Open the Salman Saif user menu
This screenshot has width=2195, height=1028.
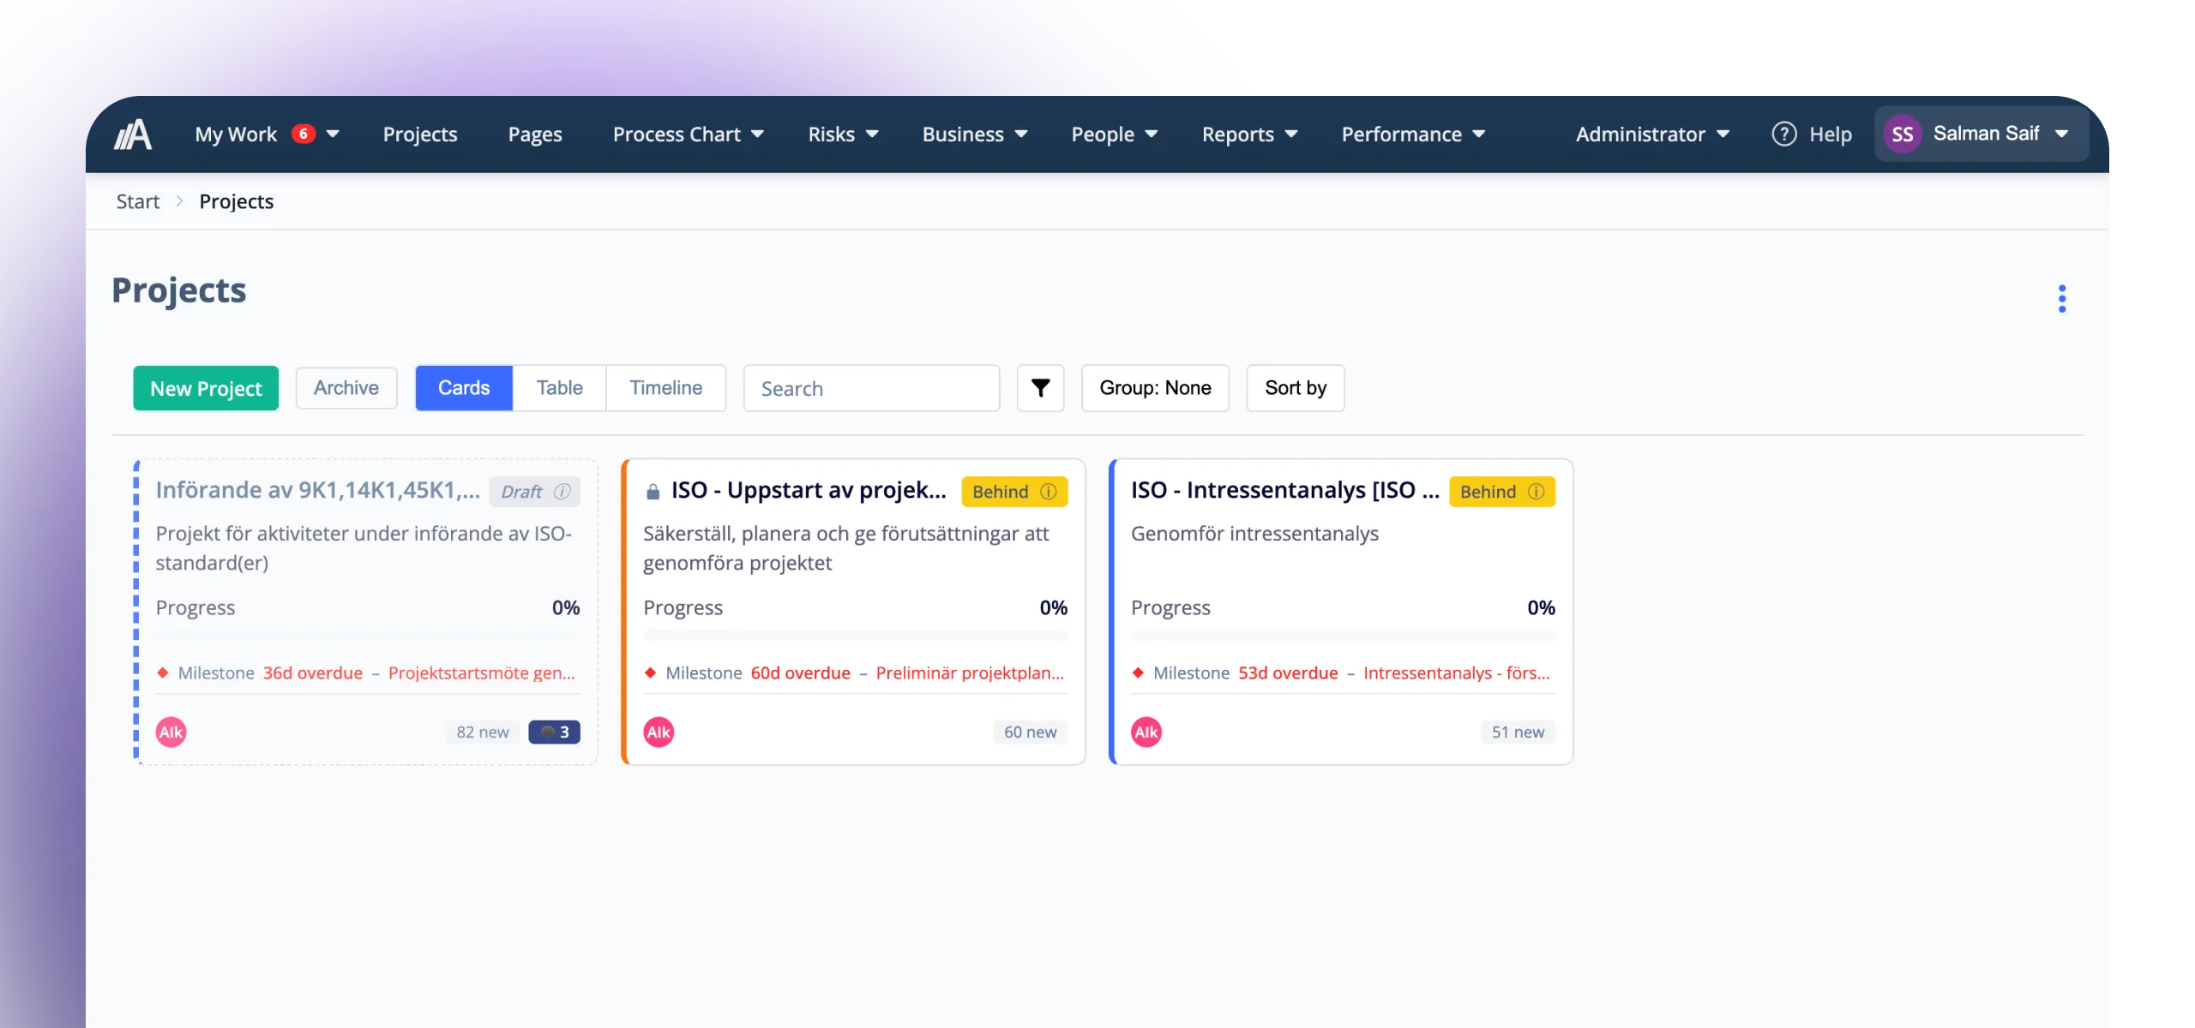pos(1982,134)
